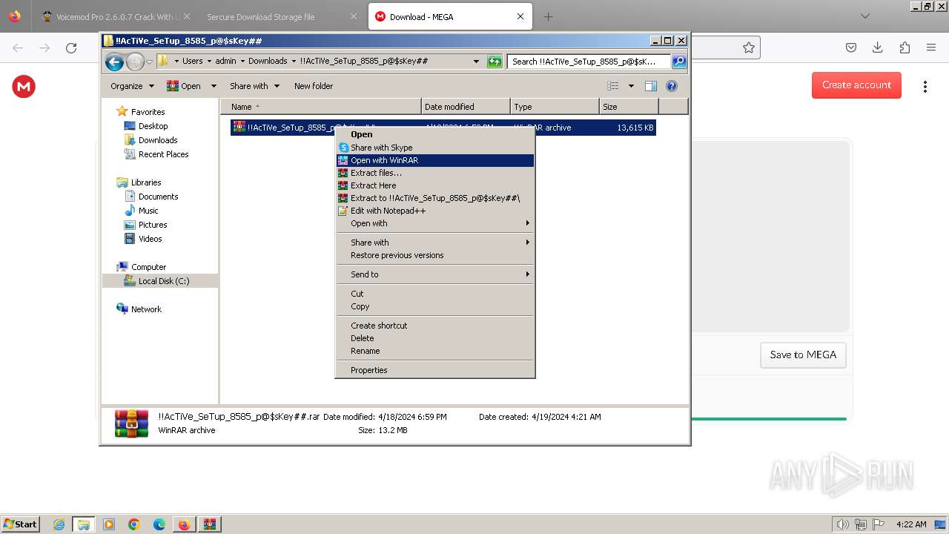Viewport: 949px width, 534px height.
Task: Choose Delete in the context menu
Action: 435,338
